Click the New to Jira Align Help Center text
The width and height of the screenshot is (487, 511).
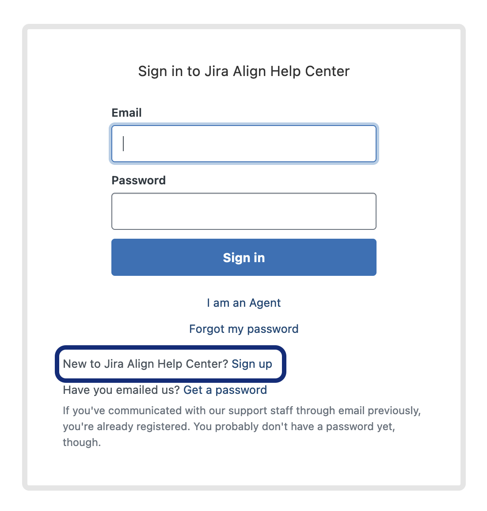[x=146, y=364]
